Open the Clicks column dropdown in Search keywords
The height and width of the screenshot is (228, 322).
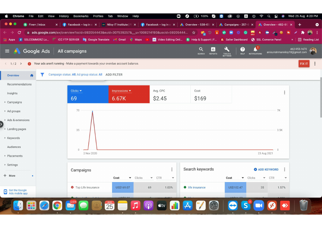(264, 178)
